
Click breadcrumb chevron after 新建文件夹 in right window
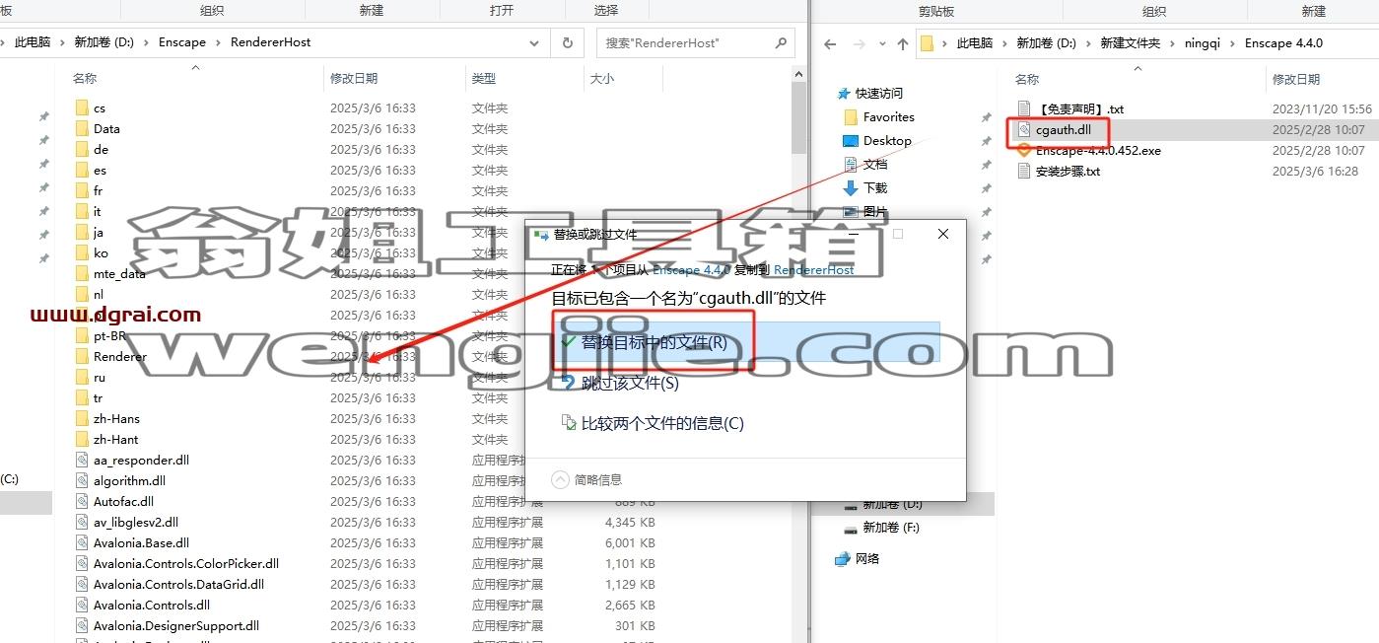click(1173, 43)
